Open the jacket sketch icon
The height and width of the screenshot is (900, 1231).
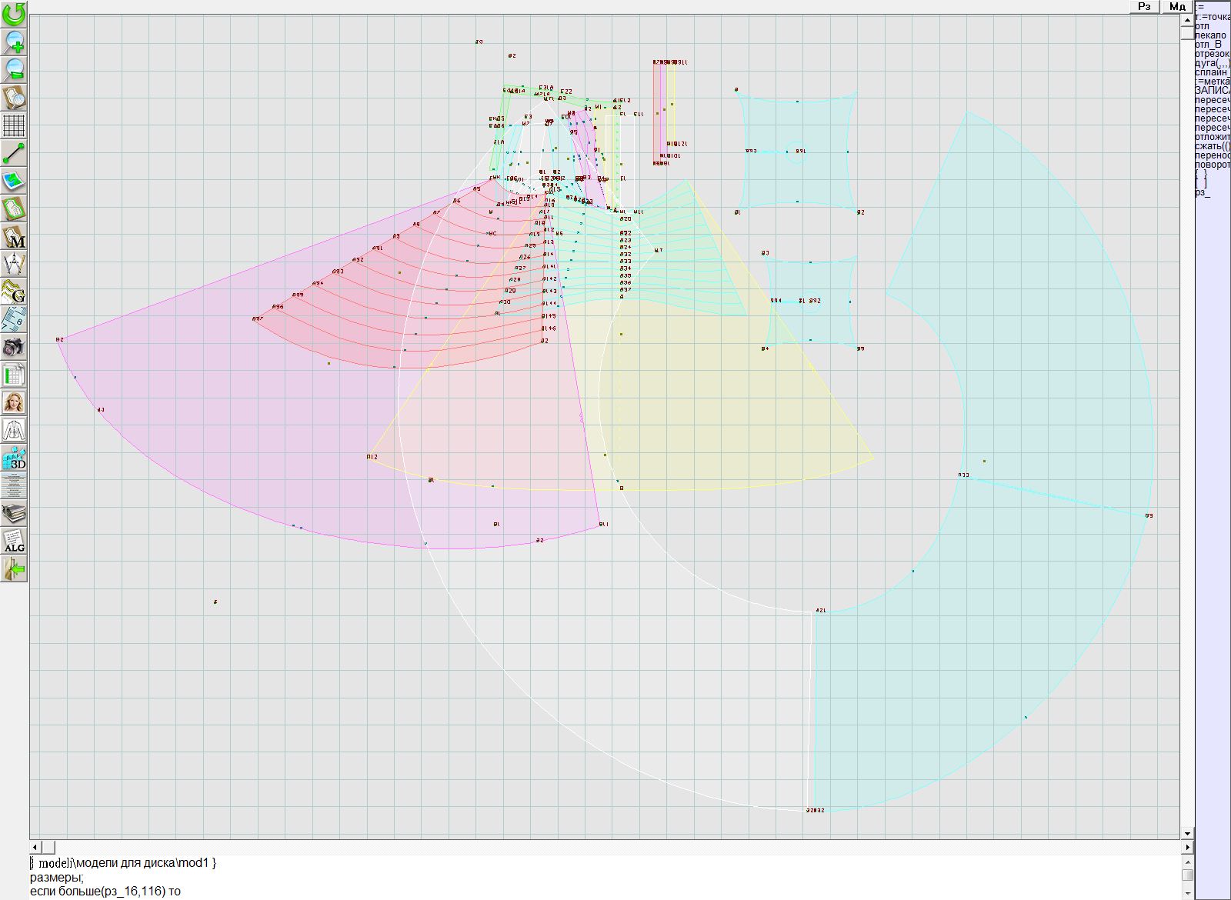[14, 430]
